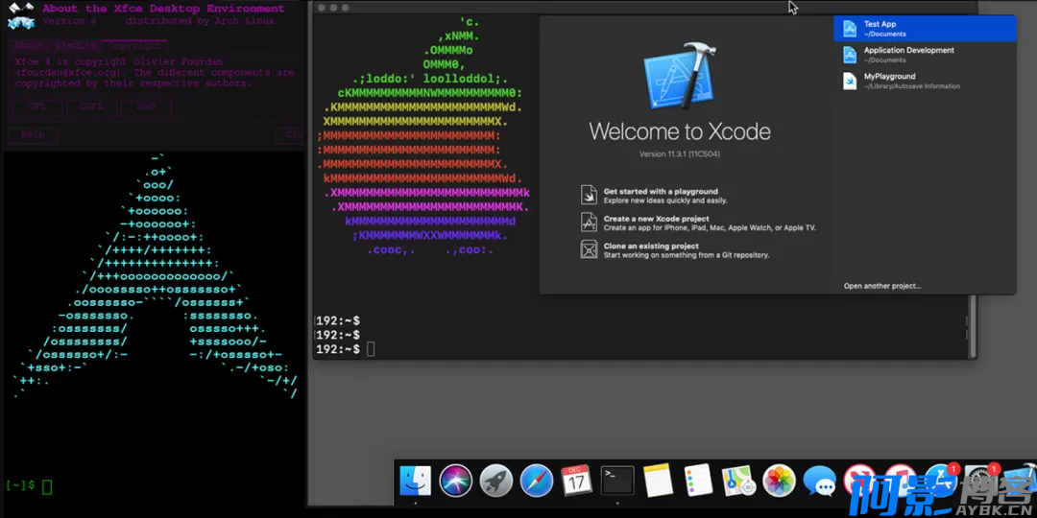The image size is (1037, 518).
Task: Click Version 11.3.1 text in Xcode
Action: tap(679, 153)
